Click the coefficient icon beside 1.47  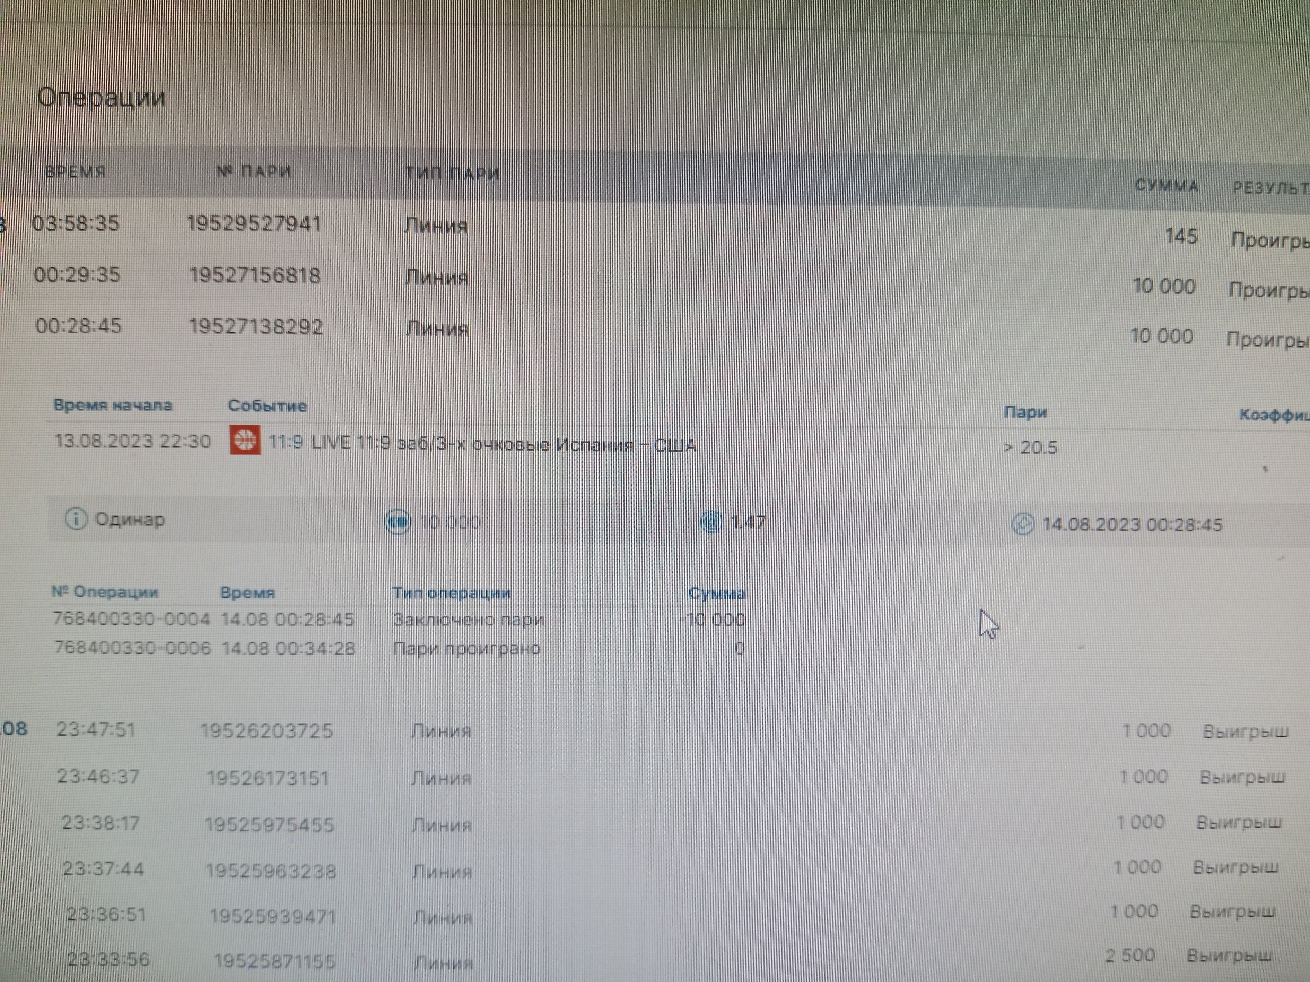[x=711, y=522]
